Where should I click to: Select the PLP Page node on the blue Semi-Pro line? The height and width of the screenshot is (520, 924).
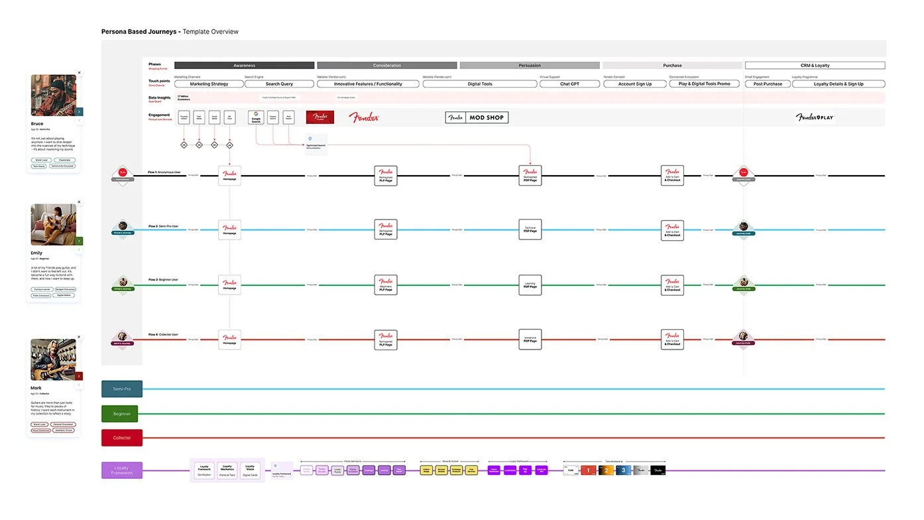tap(386, 230)
